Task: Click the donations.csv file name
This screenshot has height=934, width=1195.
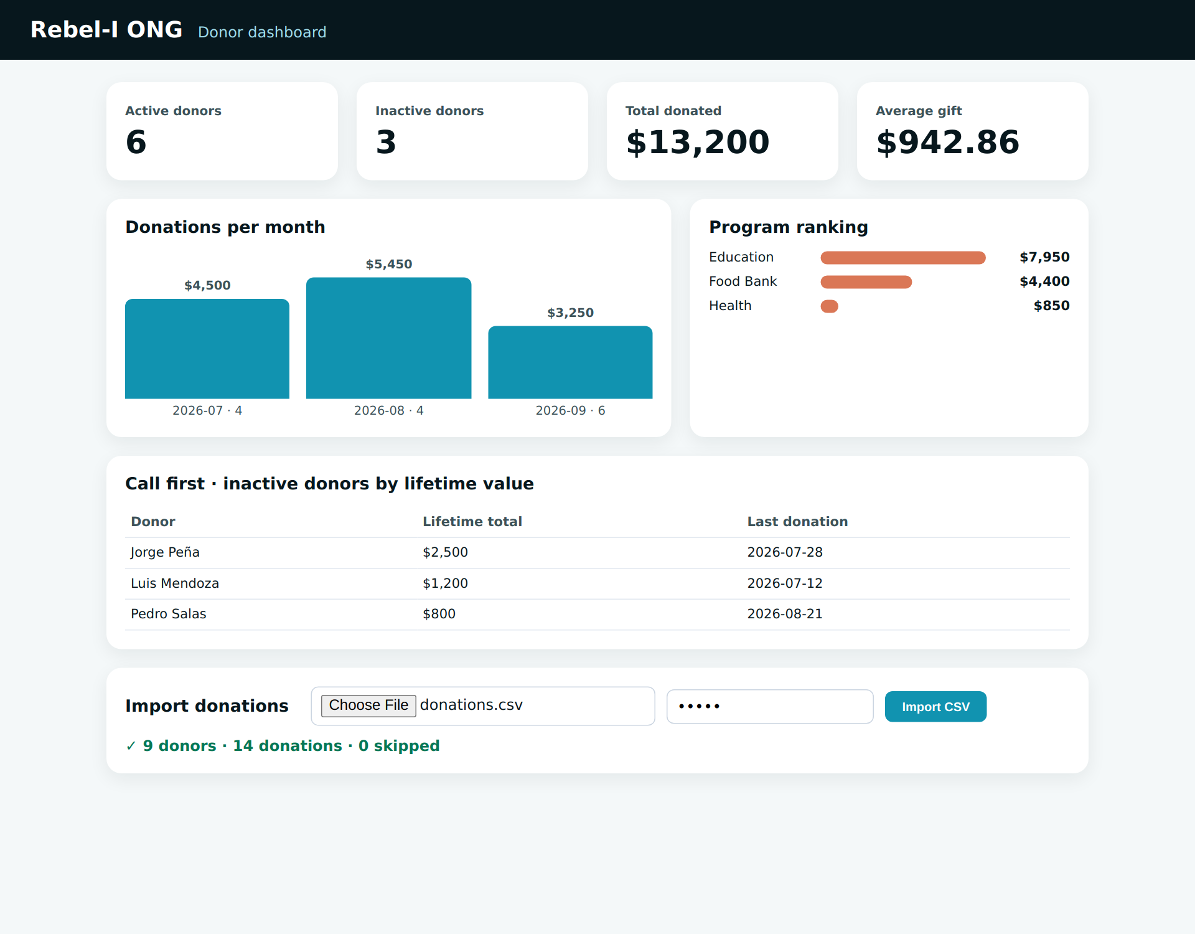Action: (471, 705)
